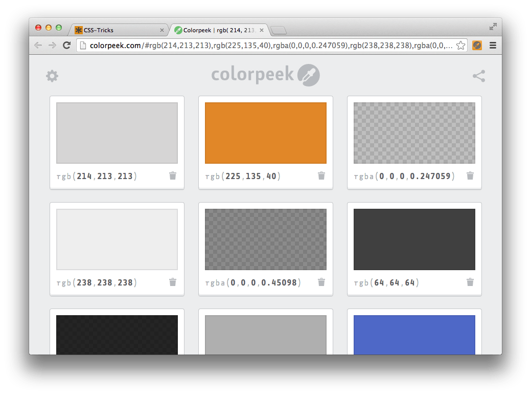
Task: Click the light gray rgb(214,213,213) swatch
Action: (x=117, y=133)
